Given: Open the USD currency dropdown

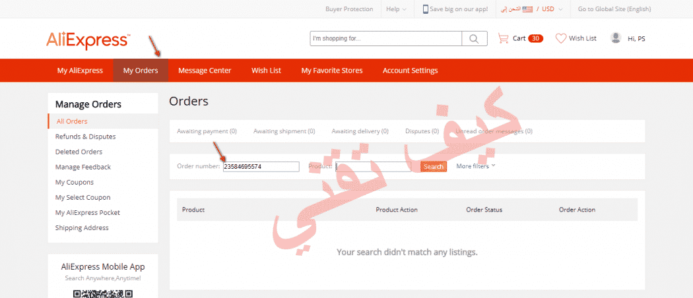Looking at the screenshot, I should (552, 9).
